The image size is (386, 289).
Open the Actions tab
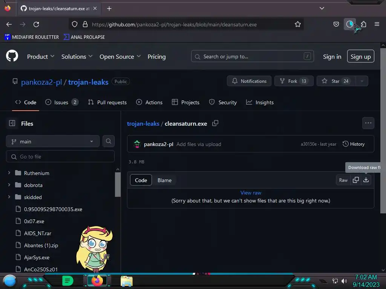(149, 102)
